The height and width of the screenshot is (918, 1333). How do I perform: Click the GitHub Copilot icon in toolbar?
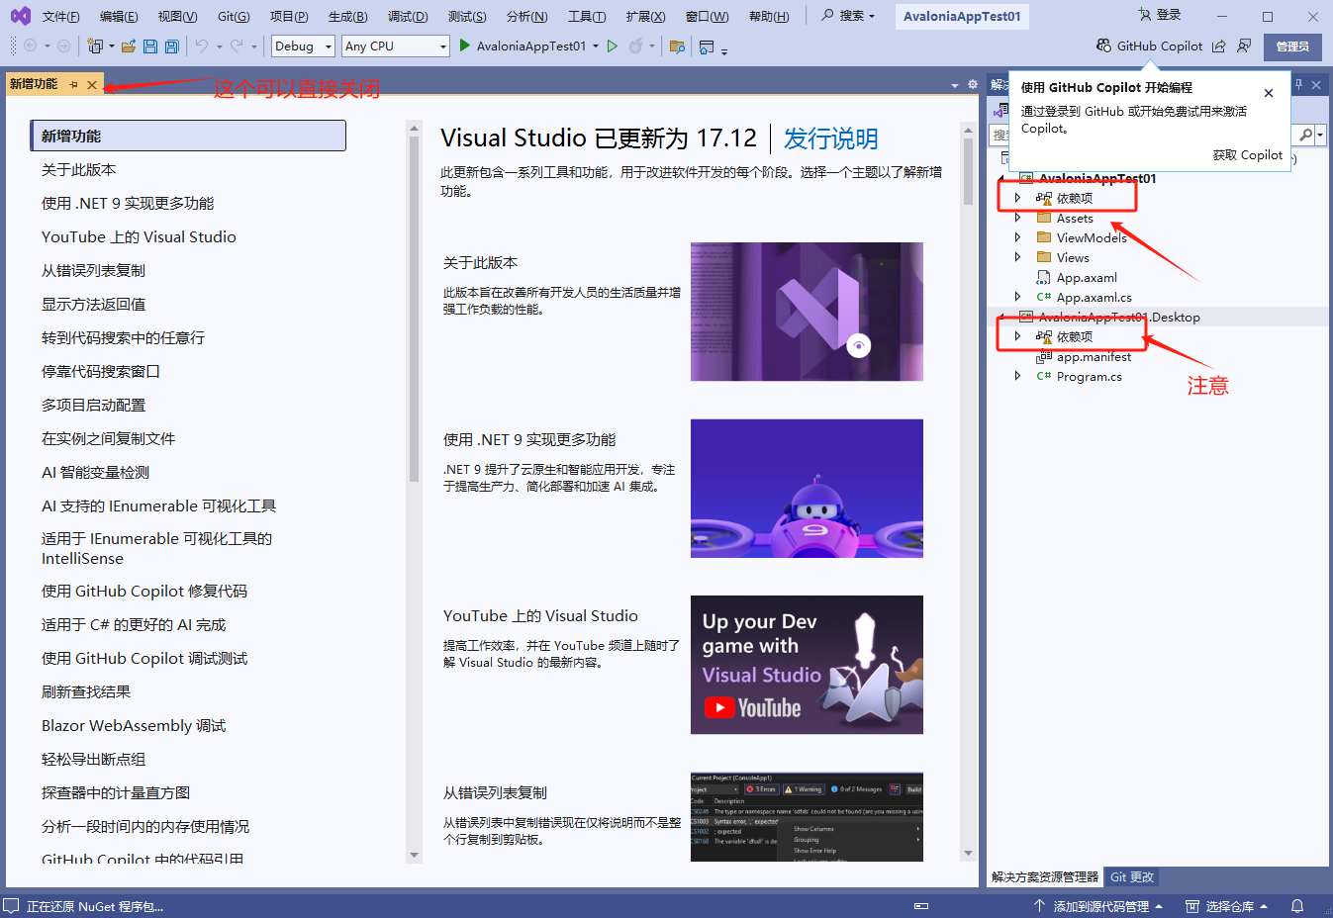(x=1104, y=46)
